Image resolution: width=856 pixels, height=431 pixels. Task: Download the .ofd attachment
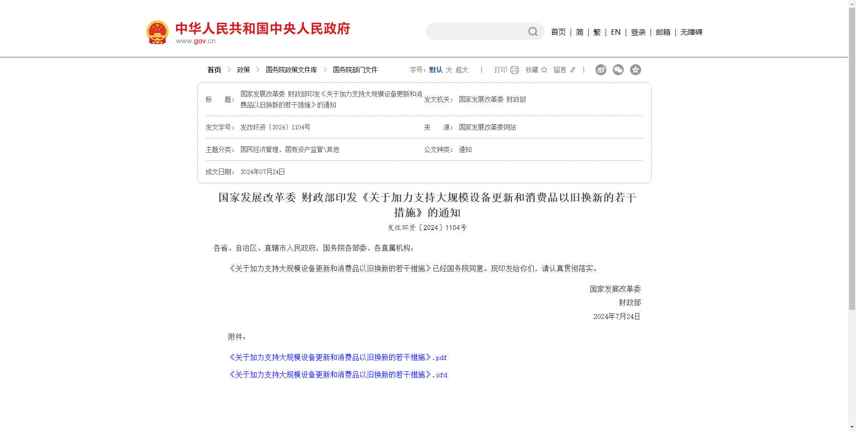pos(338,375)
